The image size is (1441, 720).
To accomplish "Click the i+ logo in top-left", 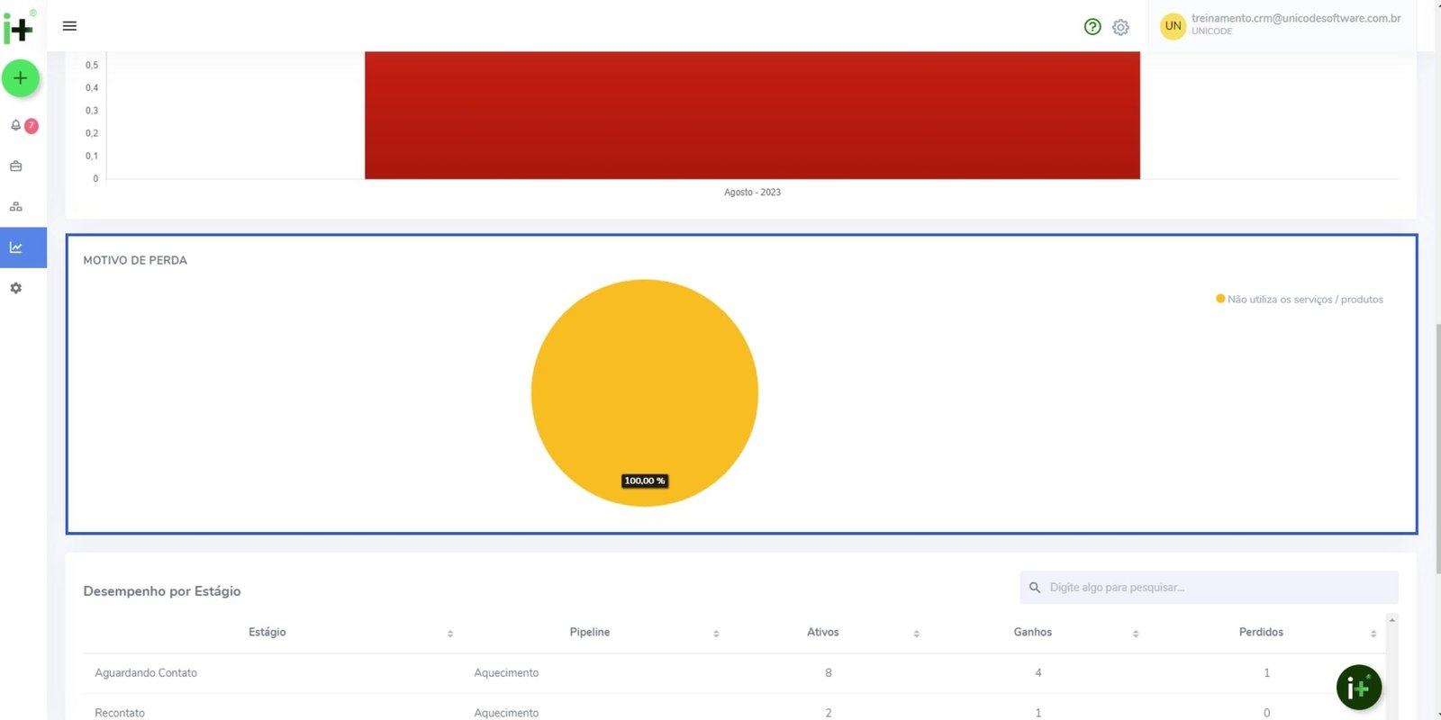I will (18, 27).
